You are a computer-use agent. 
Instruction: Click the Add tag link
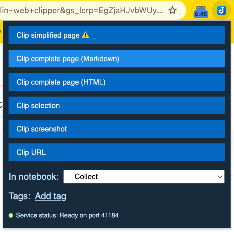tap(50, 196)
